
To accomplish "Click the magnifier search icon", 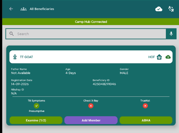I will (x=11, y=34).
